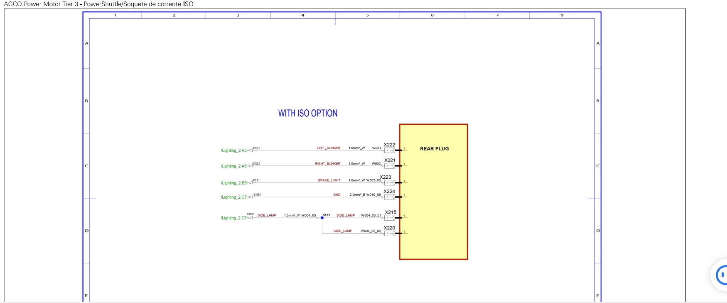The width and height of the screenshot is (727, 303).
Task: Follow the /Lighting_2.A5 reference for RIGHT_BLINKER
Action: pos(233,166)
